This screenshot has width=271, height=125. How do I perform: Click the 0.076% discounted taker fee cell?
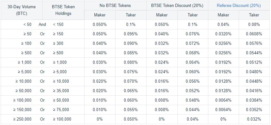[193, 34]
